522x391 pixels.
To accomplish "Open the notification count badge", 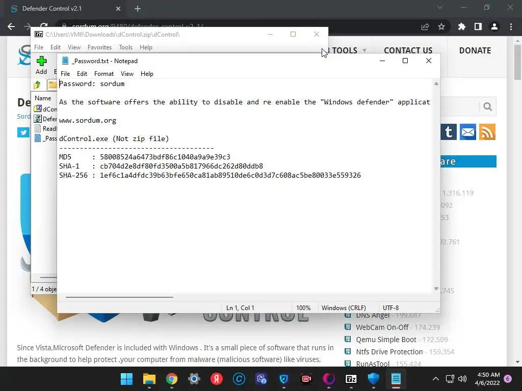I will (508, 379).
